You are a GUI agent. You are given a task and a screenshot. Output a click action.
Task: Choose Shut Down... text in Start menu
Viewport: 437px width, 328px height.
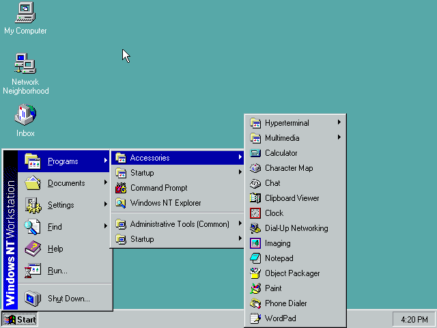[x=69, y=299]
